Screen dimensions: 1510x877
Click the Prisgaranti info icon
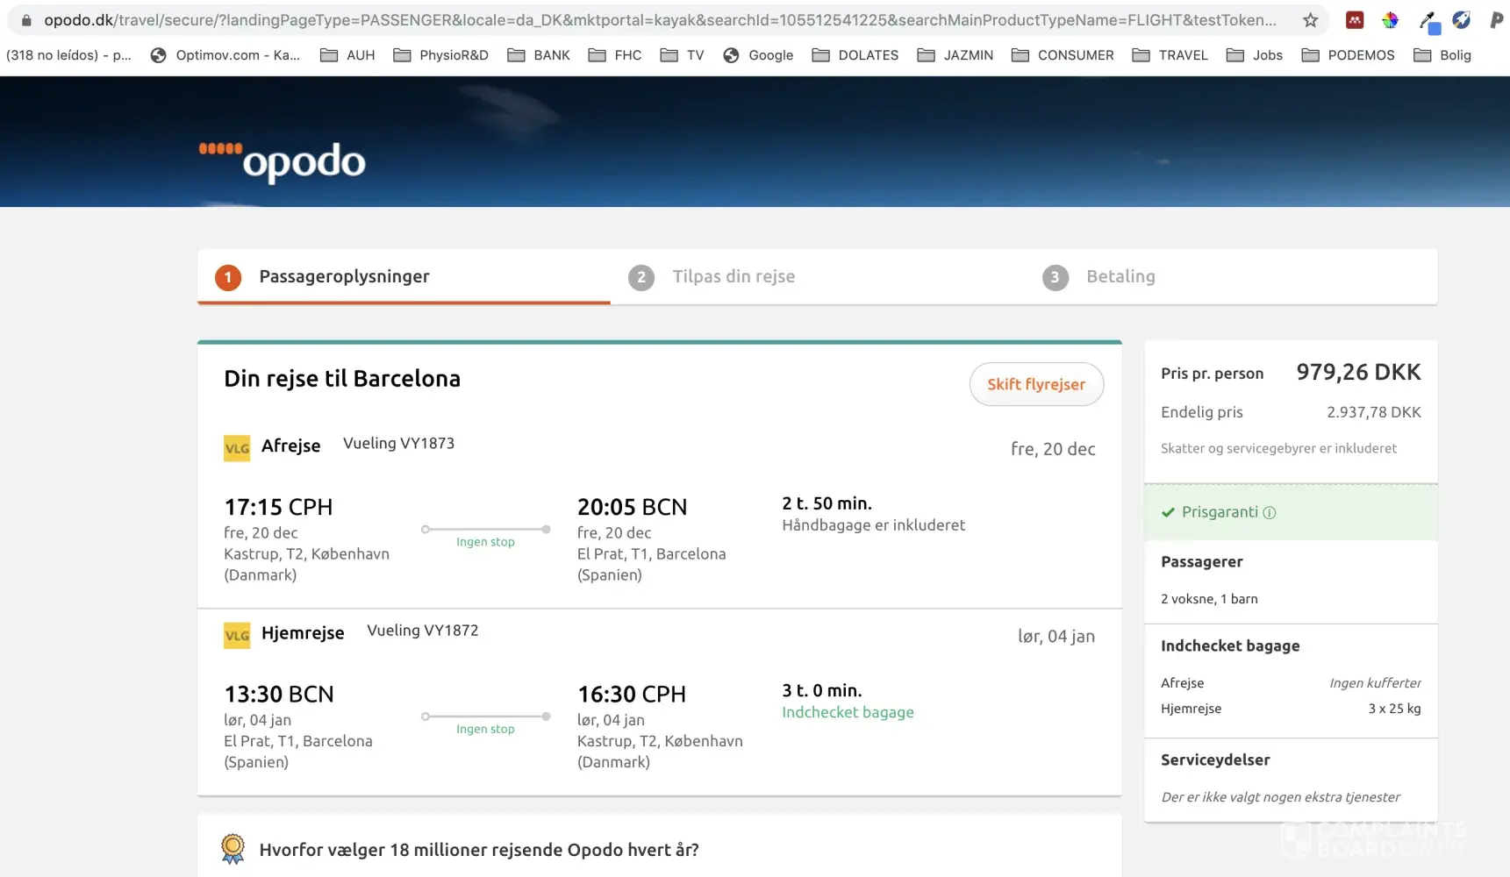1269,513
